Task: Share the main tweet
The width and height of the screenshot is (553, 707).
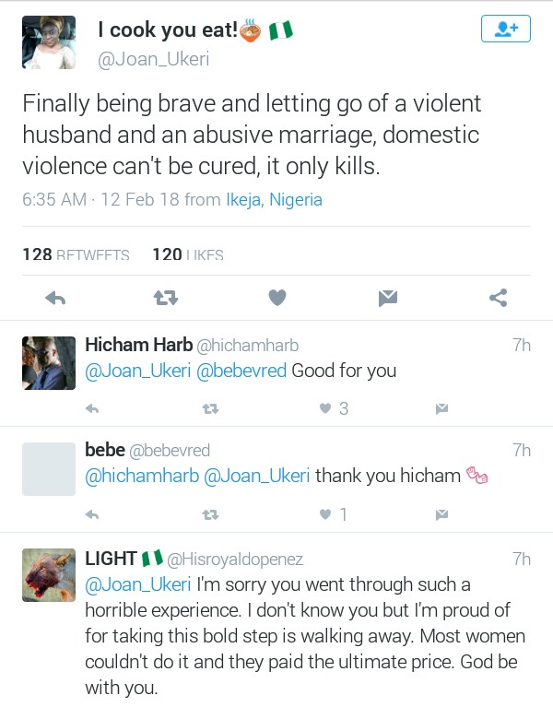Action: pyautogui.click(x=498, y=297)
